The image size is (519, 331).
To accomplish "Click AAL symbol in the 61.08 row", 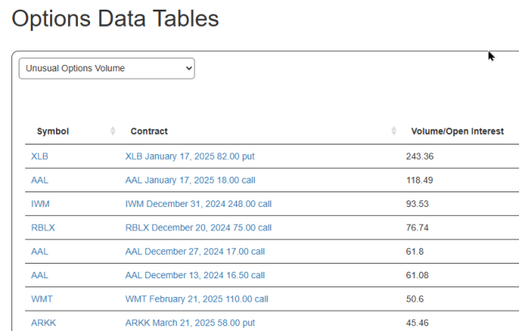I will point(40,276).
